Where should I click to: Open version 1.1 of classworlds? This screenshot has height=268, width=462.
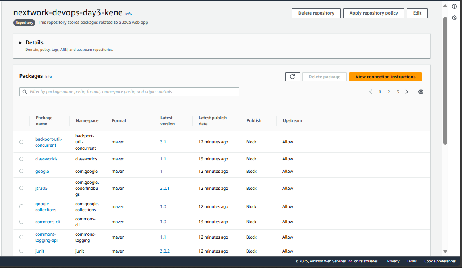tap(163, 159)
